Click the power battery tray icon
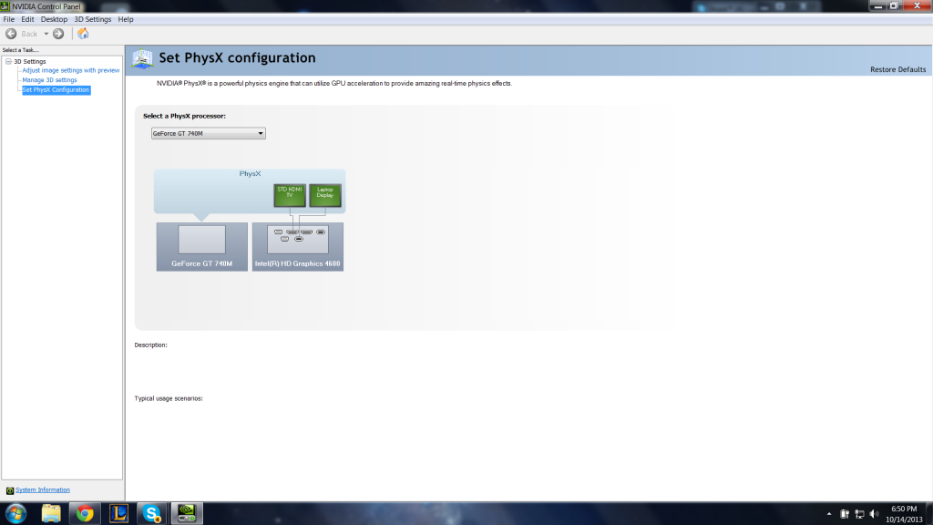Viewport: 933px width, 525px height. tap(845, 514)
